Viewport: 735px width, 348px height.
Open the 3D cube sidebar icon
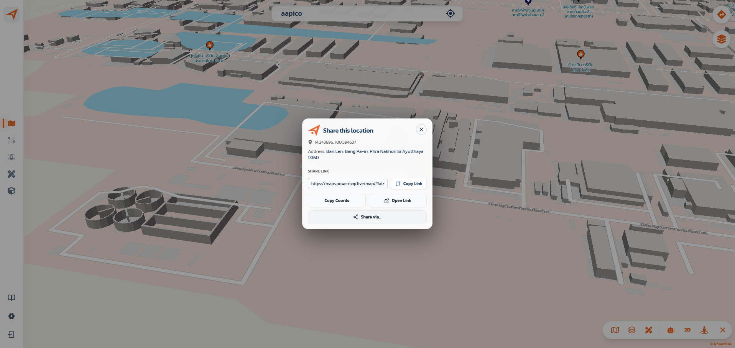pos(12,191)
